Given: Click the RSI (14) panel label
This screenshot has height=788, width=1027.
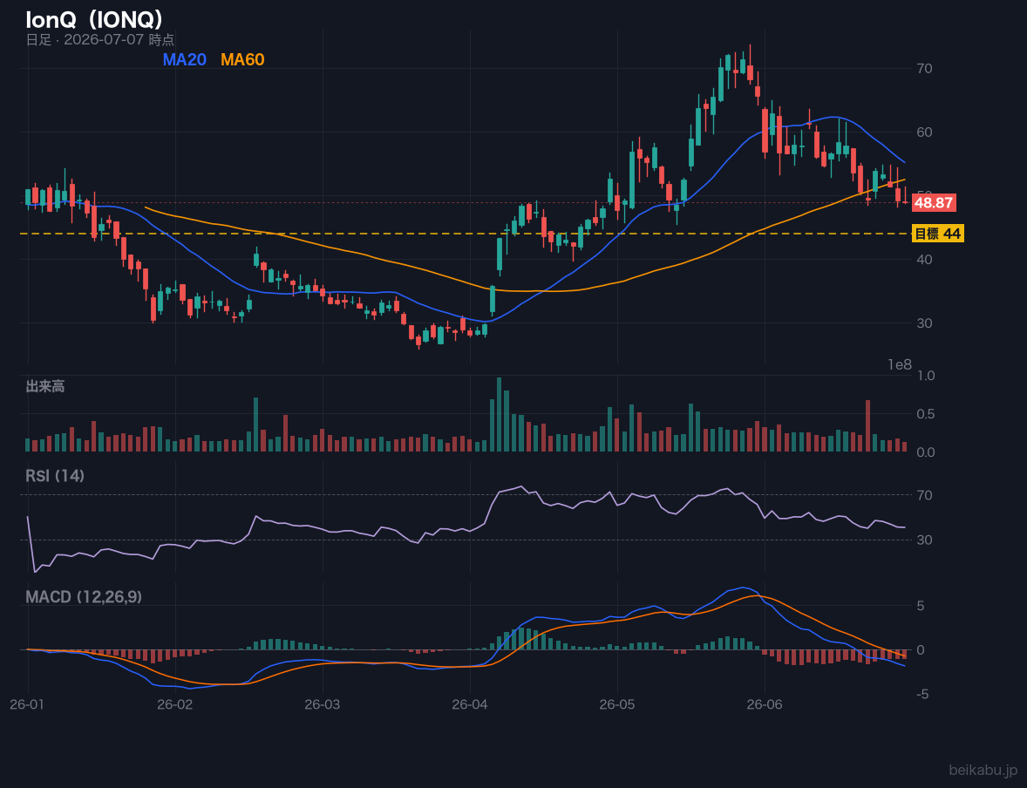Looking at the screenshot, I should click(x=55, y=476).
